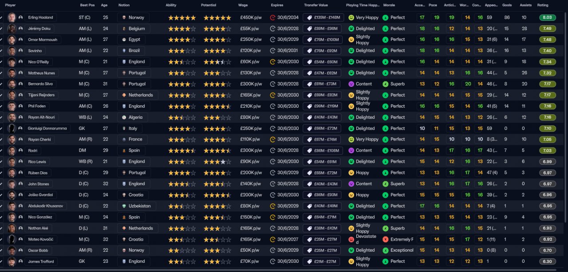Open the Bernardo Silva name button

click(42, 84)
